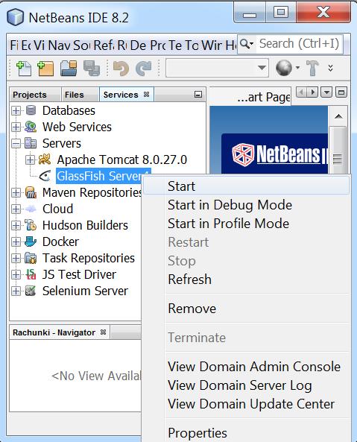This screenshot has width=357, height=442.
Task: Close the Services tab
Action: click(146, 94)
